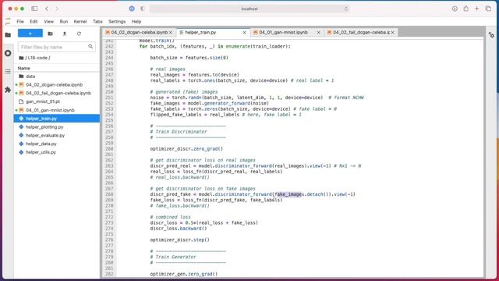The image size is (499, 281).
Task: Open the property inspector gears icon
Action: [491, 34]
